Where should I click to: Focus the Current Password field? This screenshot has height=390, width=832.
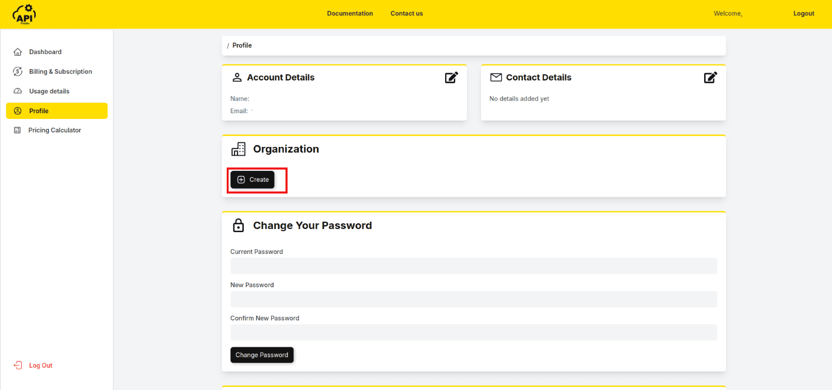pyautogui.click(x=473, y=266)
